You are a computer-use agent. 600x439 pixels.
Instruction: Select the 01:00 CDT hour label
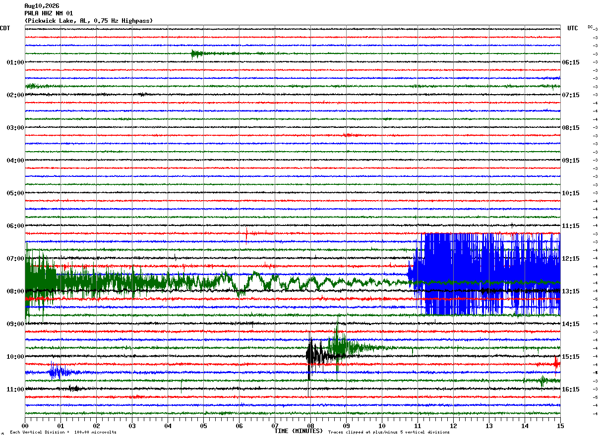click(x=15, y=62)
